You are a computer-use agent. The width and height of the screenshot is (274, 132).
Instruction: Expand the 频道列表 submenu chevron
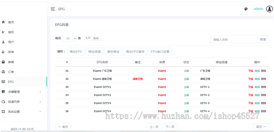click(40, 101)
